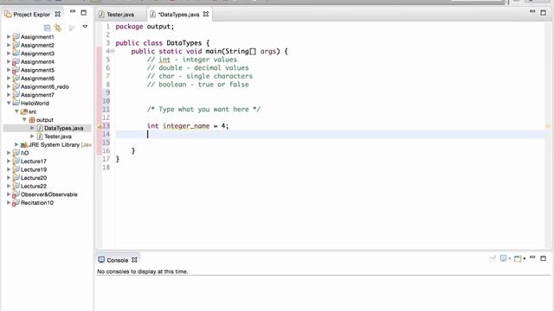Select the Console view tab
This screenshot has width=554, height=311.
pyautogui.click(x=118, y=260)
